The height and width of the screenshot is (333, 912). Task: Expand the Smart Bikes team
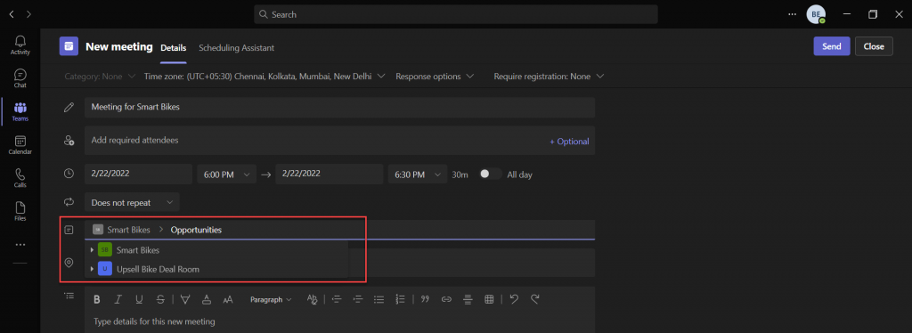92,250
